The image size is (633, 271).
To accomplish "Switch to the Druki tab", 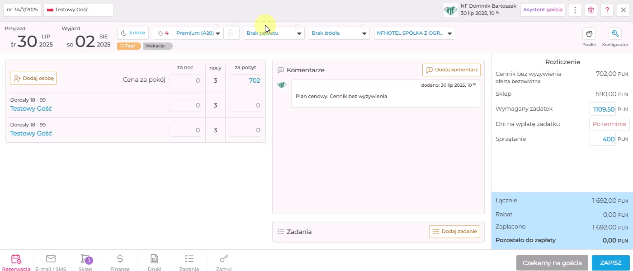I will pyautogui.click(x=155, y=262).
